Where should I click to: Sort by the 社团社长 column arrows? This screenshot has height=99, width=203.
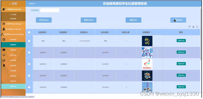[89, 32]
